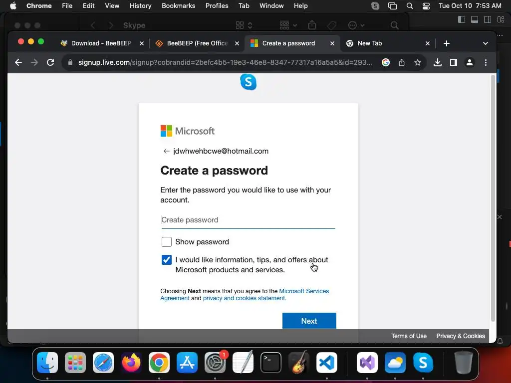Open Skype from the dock
This screenshot has height=383, width=511.
423,363
